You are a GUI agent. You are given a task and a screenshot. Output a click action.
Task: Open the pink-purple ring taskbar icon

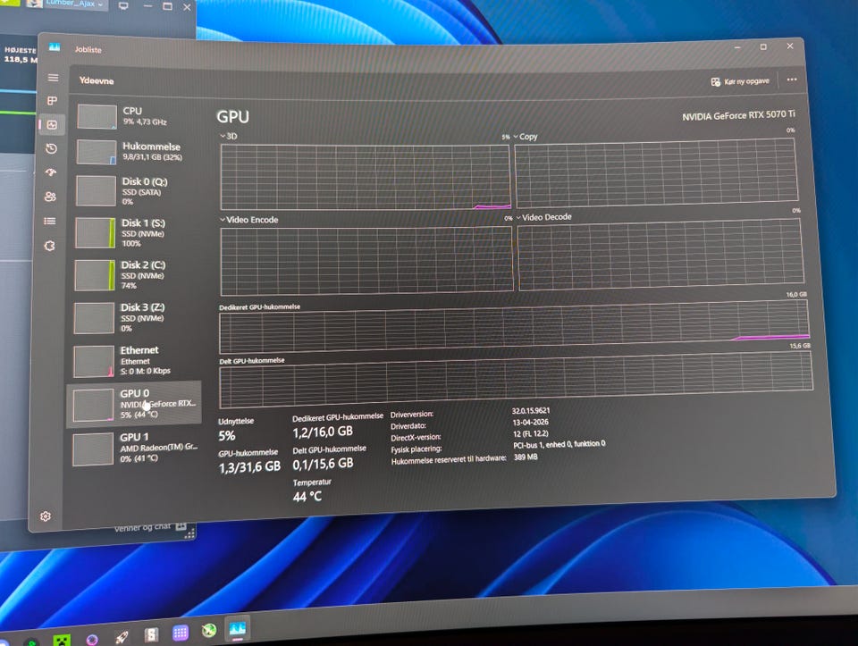(92, 639)
